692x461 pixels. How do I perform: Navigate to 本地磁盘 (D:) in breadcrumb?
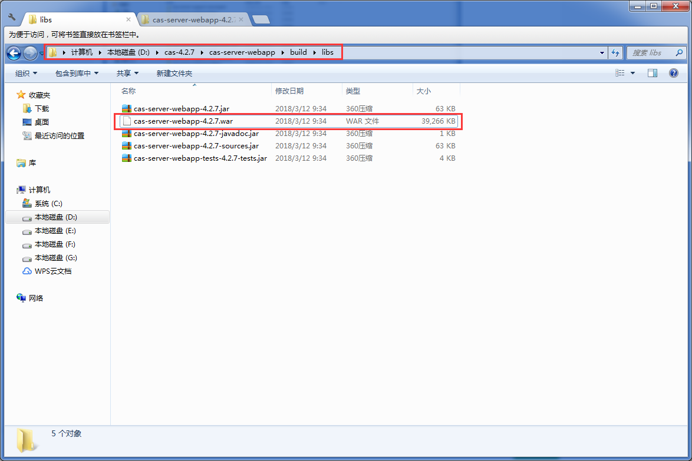128,52
